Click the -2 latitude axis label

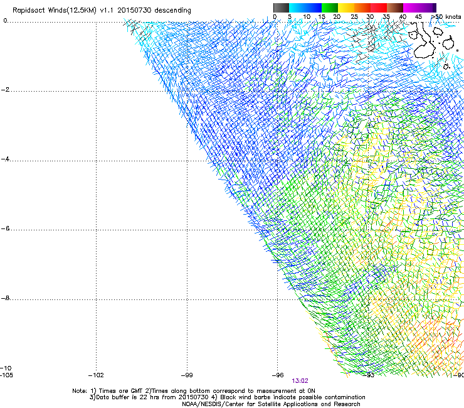coord(6,90)
